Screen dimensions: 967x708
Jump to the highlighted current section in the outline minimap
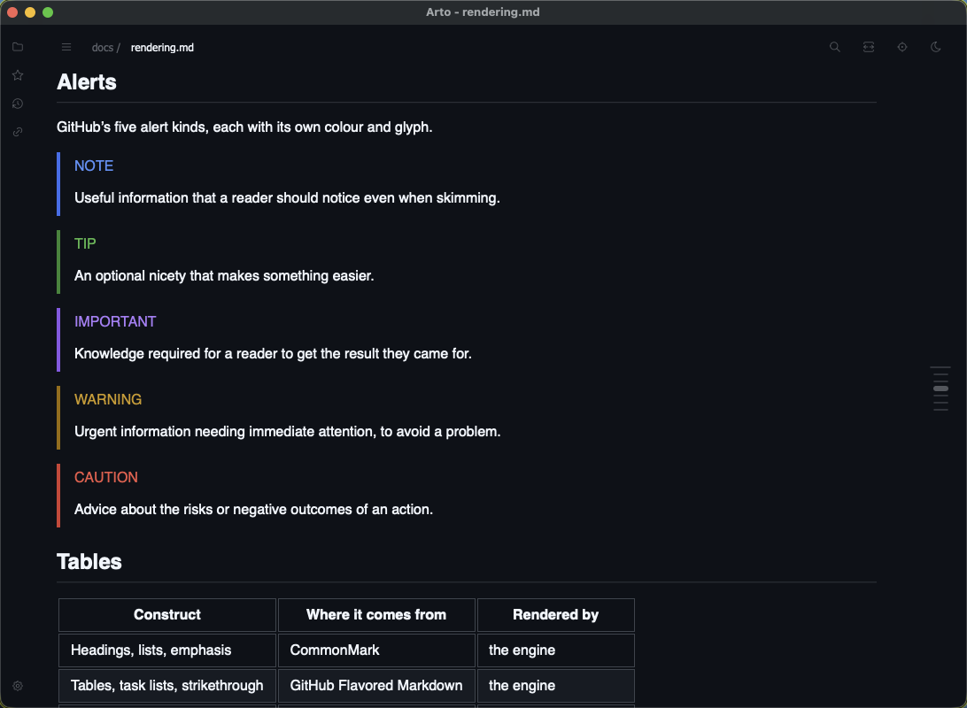(x=940, y=389)
